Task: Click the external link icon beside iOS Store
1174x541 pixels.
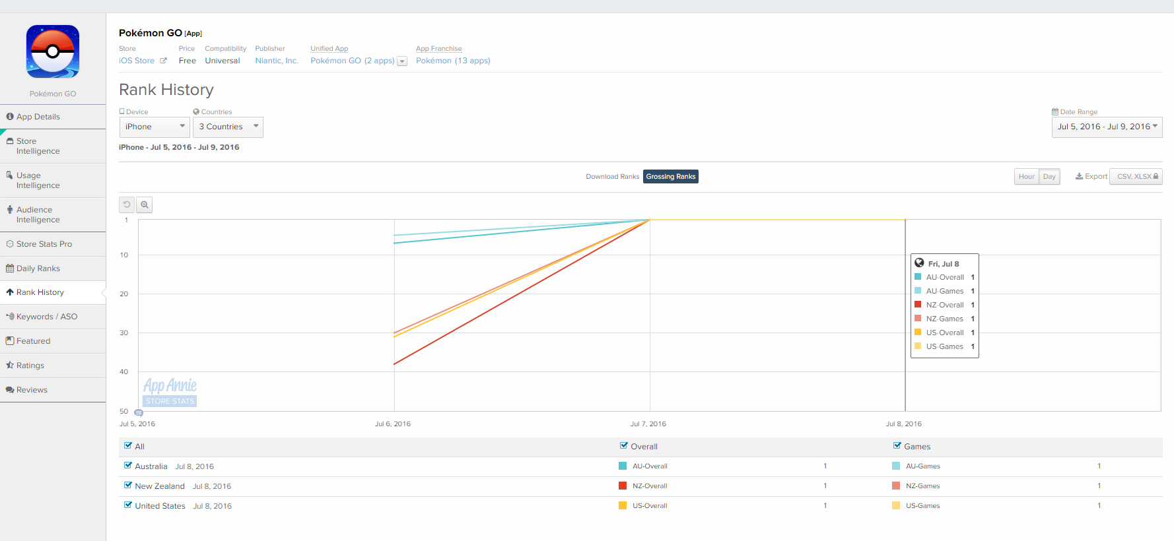Action: [x=163, y=61]
